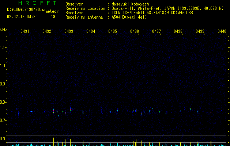Click the 0.7 kHz axis label

point(3,120)
